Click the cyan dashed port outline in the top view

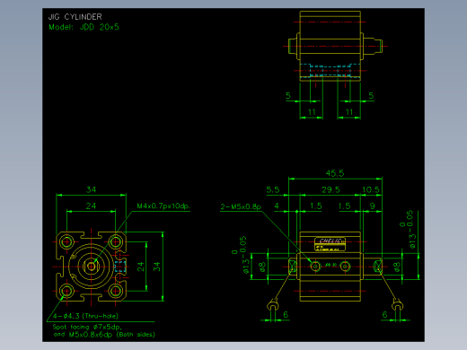[330, 71]
